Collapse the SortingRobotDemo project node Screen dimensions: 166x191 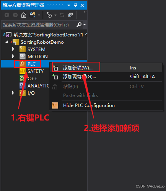tap(7, 42)
